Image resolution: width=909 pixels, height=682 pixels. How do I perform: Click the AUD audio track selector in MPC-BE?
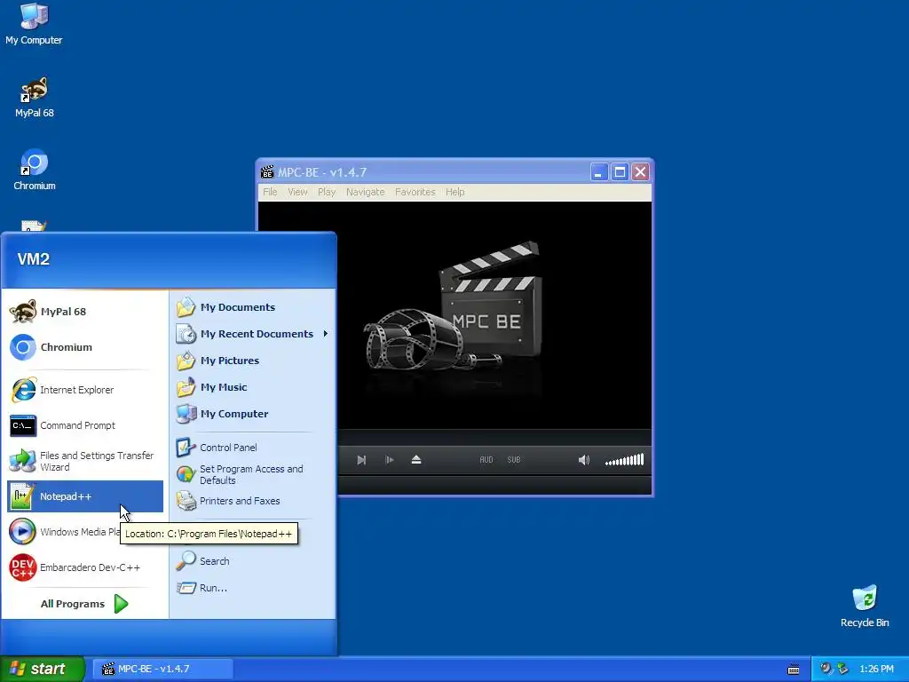tap(486, 460)
